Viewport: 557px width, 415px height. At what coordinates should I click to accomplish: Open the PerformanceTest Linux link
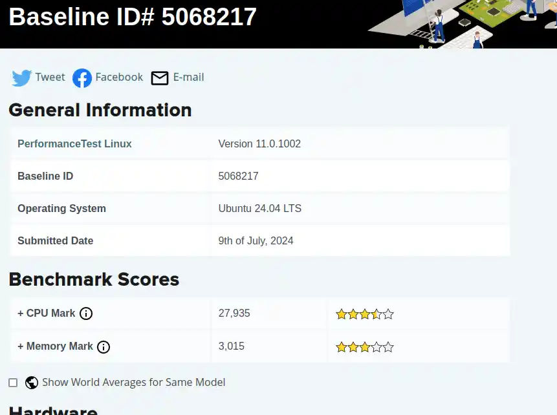pyautogui.click(x=74, y=144)
